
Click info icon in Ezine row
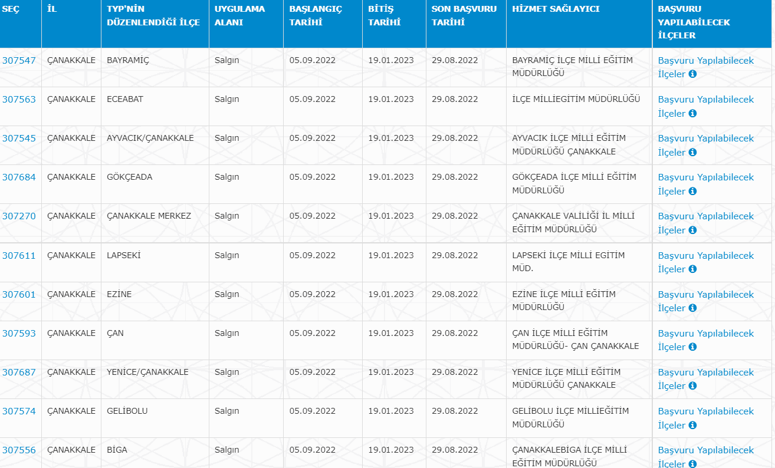click(x=692, y=308)
